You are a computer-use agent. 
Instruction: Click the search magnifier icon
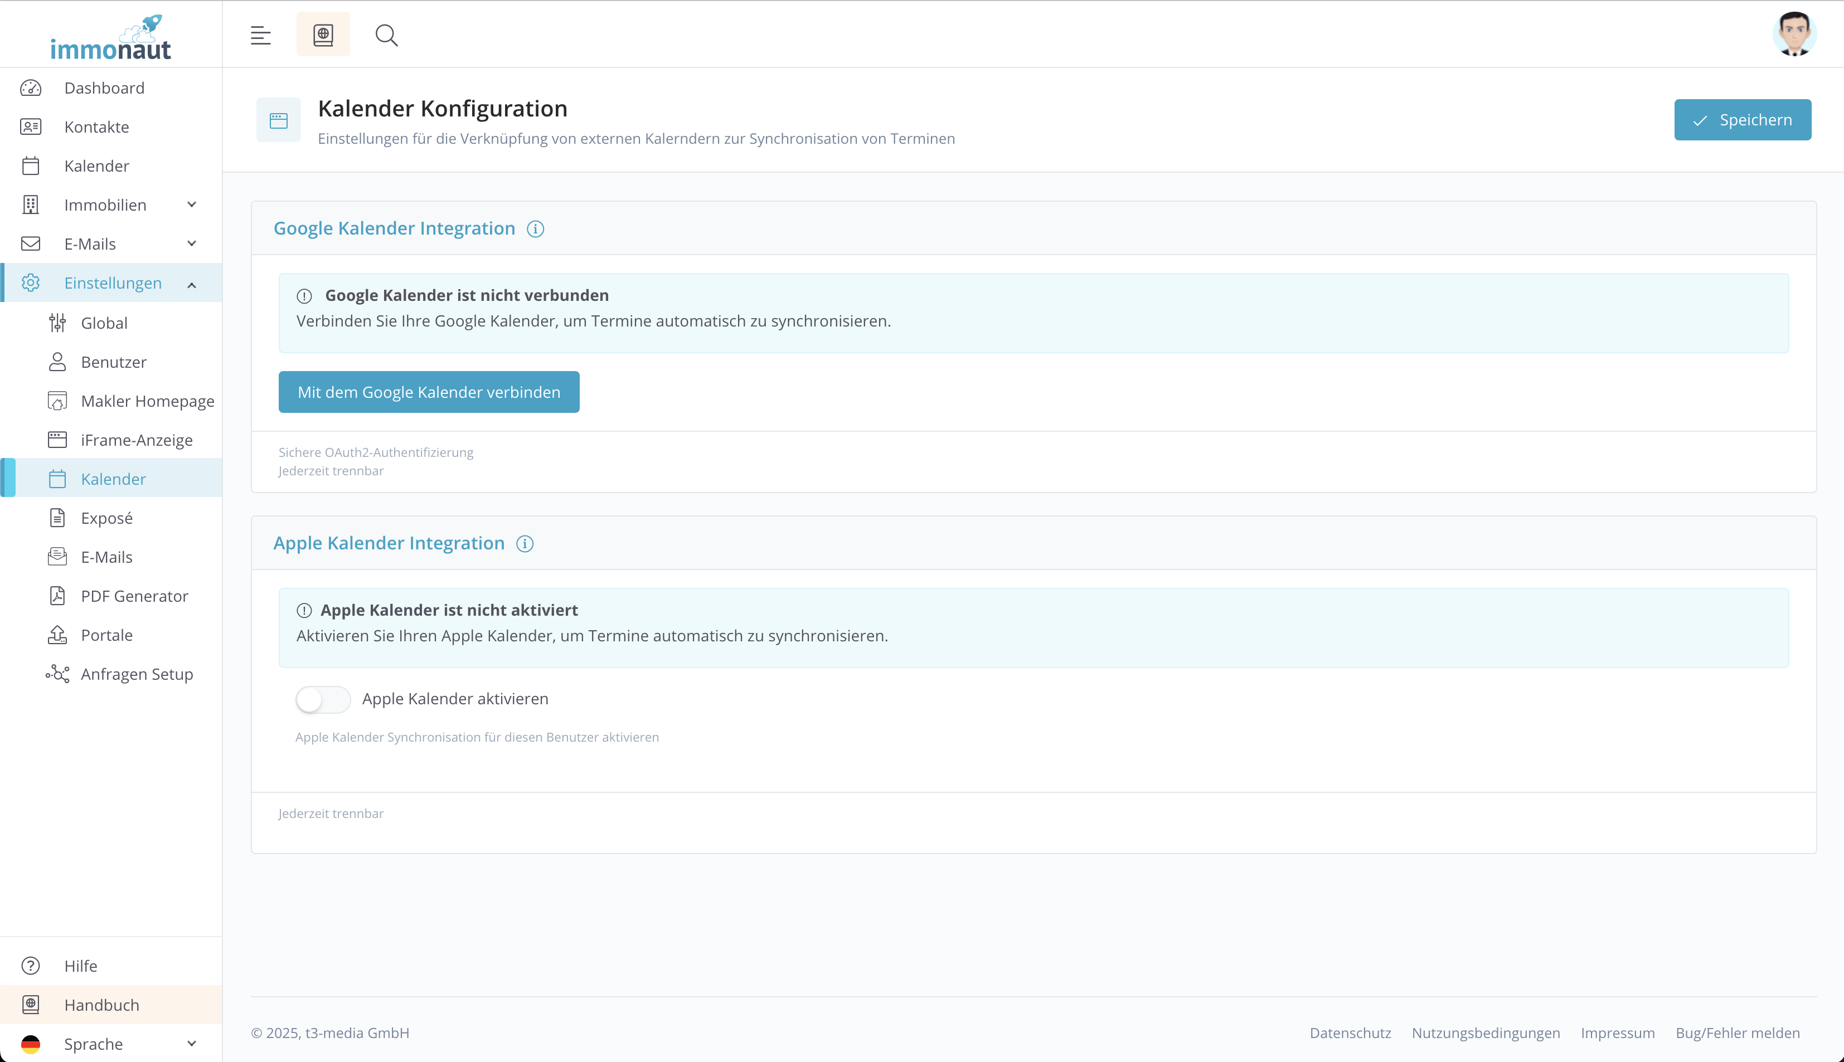386,35
